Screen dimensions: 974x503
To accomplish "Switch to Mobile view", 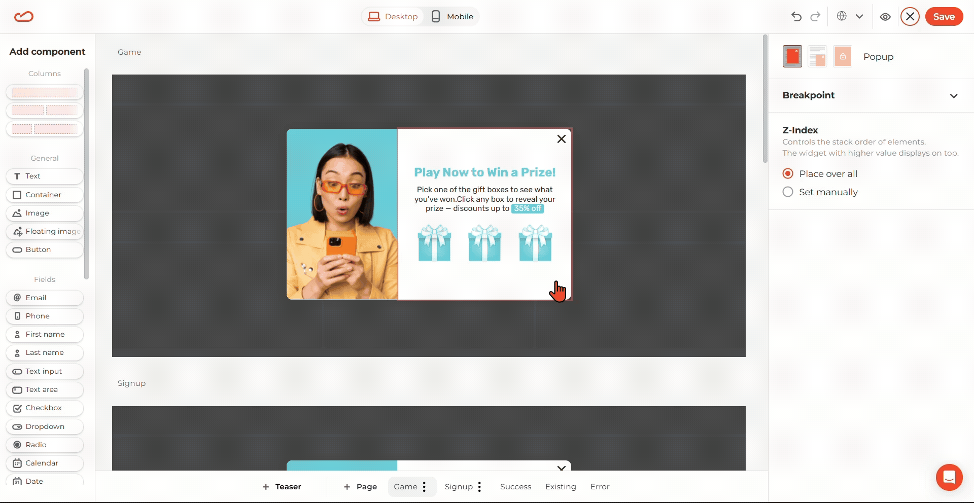I will 452,17.
